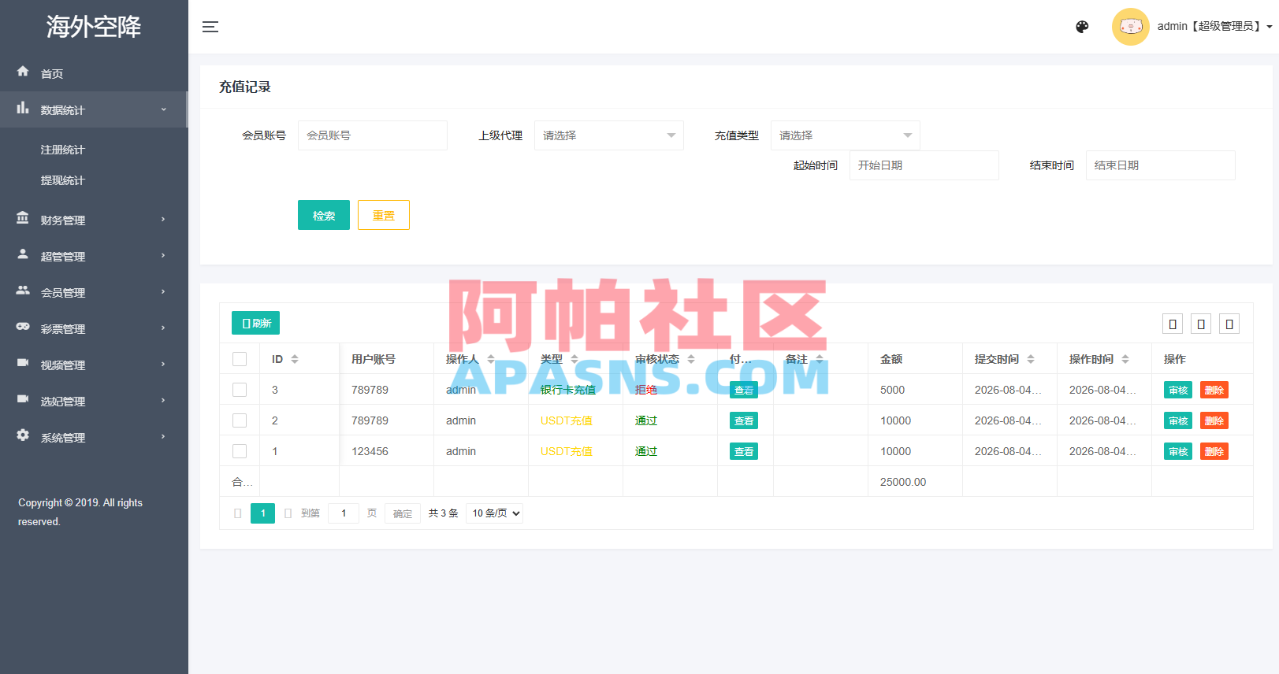
Task: Open the 上级代理 dropdown
Action: click(x=609, y=135)
